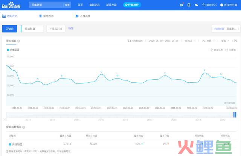Click news marker B on chart
The height and width of the screenshot is (156, 241).
point(62,76)
